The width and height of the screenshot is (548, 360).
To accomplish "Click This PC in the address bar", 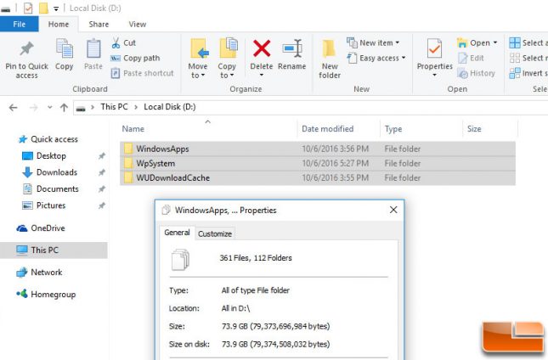I will click(115, 107).
